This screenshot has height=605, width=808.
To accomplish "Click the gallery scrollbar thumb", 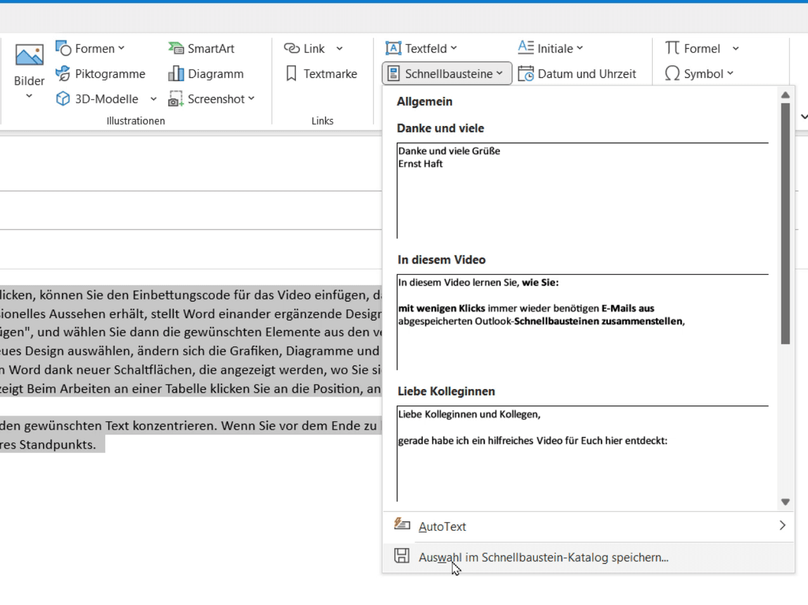I will click(x=785, y=224).
